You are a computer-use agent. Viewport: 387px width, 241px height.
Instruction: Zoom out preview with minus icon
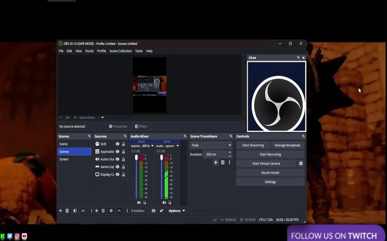point(61,117)
